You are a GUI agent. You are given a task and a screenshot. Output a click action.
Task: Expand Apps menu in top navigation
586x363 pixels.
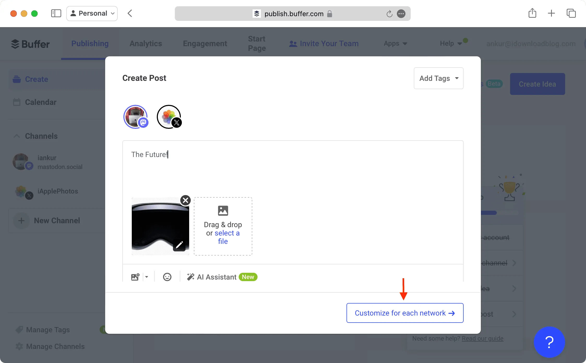point(395,43)
